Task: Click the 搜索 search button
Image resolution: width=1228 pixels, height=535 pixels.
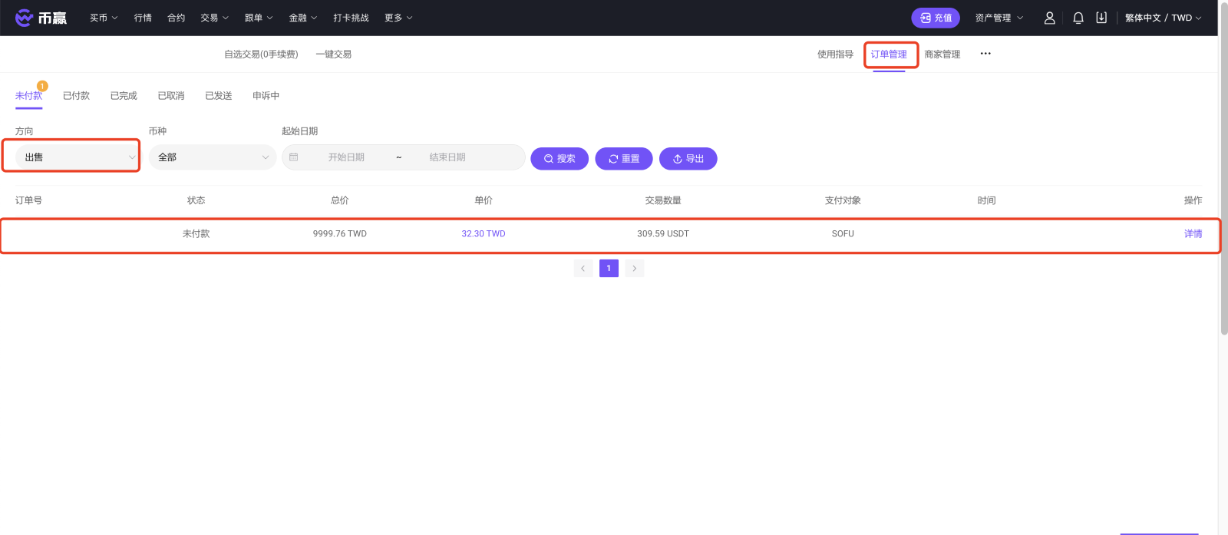Action: coord(560,158)
